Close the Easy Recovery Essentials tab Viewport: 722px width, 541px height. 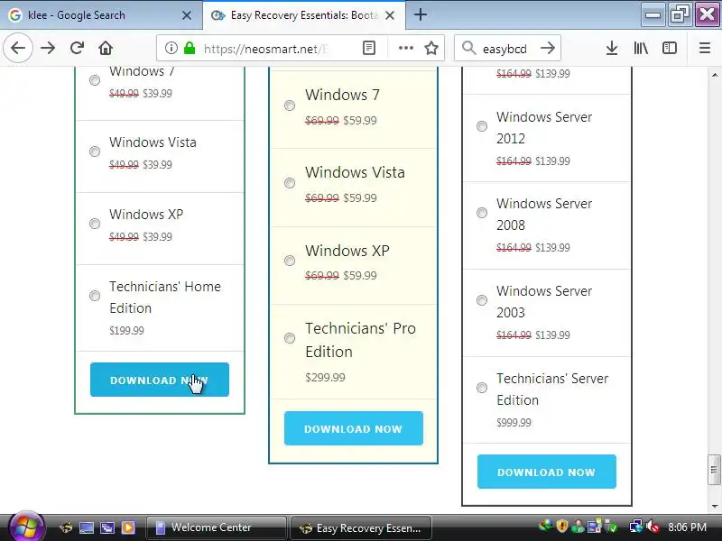[390, 15]
